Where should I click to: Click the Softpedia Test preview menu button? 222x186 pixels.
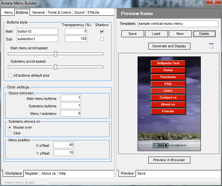pyautogui.click(x=168, y=63)
